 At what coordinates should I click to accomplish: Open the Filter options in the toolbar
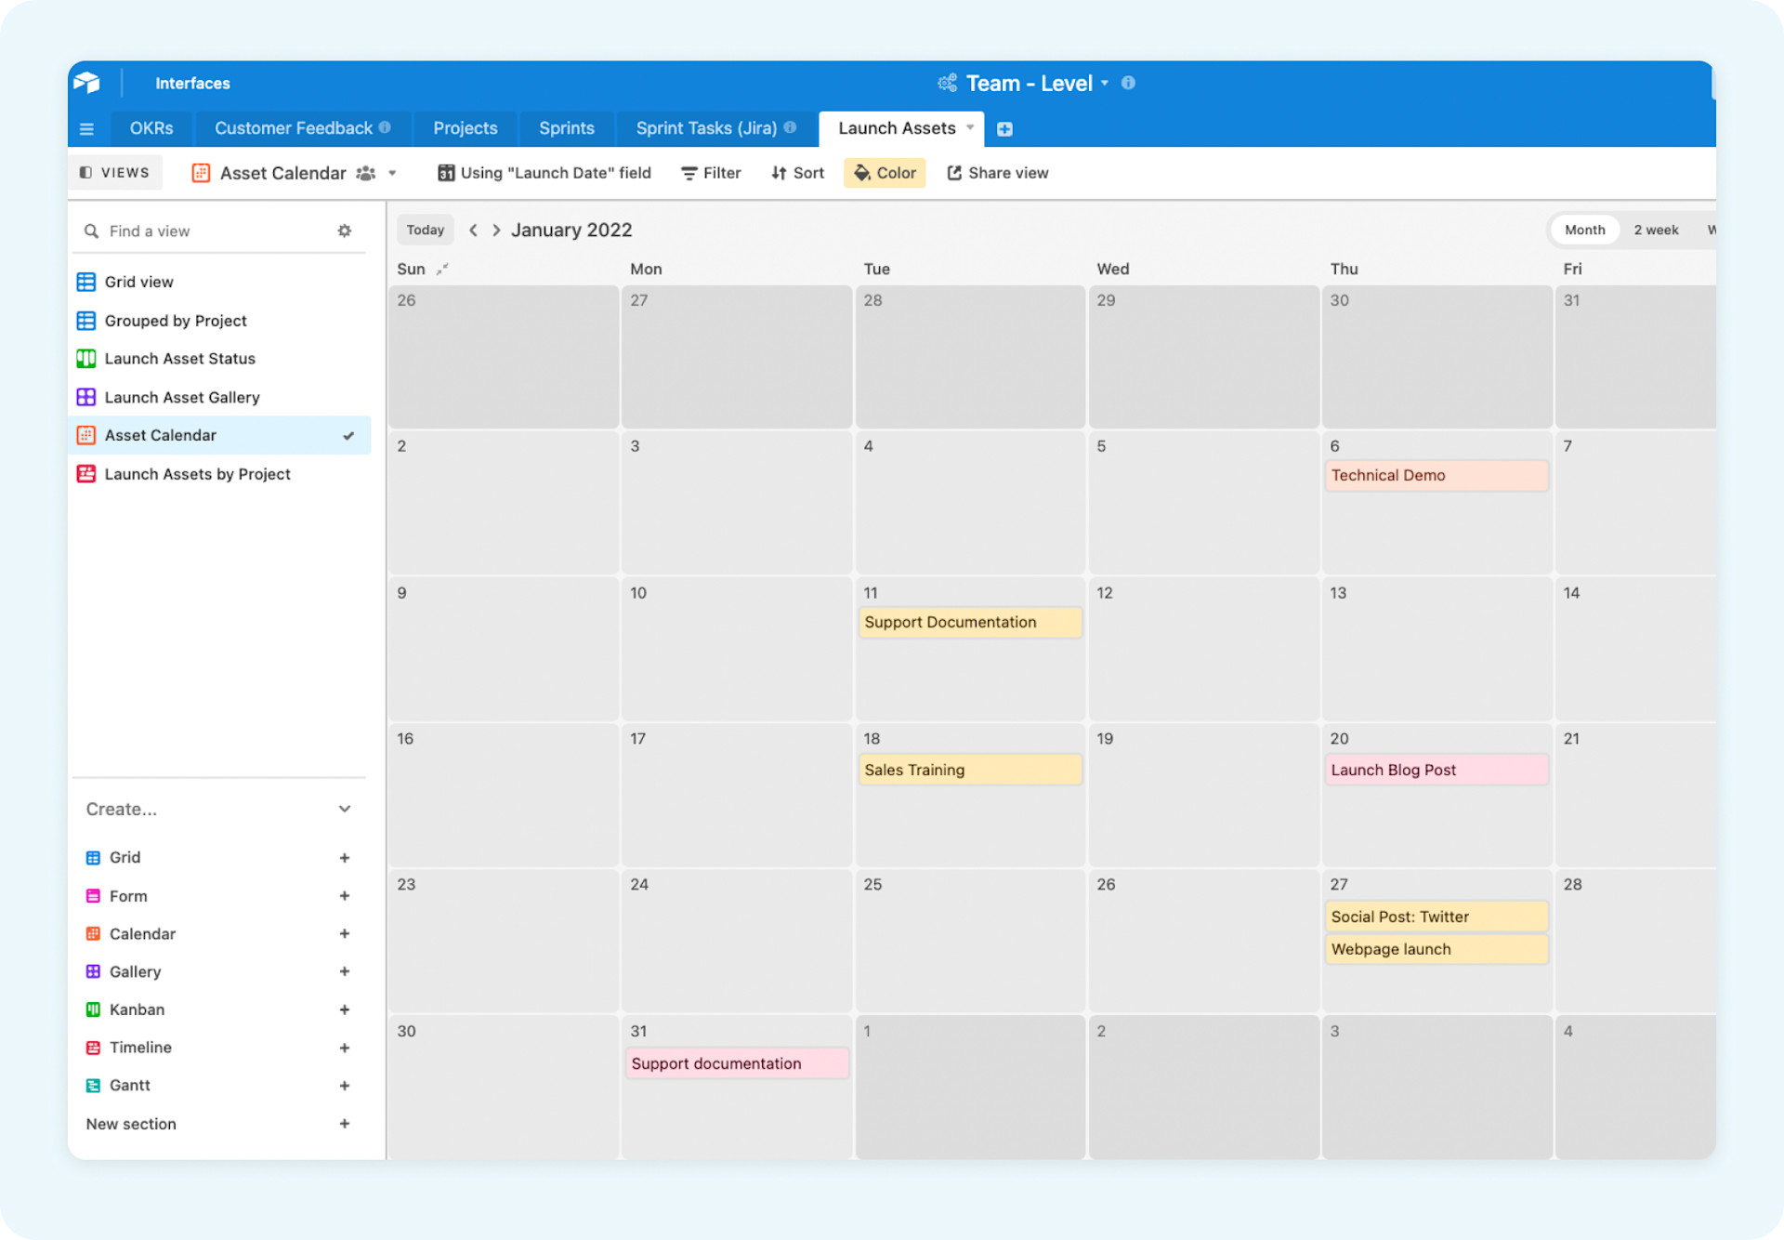(710, 173)
